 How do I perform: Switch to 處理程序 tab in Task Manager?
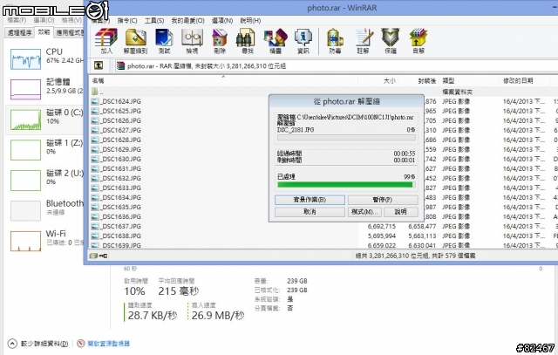19,33
